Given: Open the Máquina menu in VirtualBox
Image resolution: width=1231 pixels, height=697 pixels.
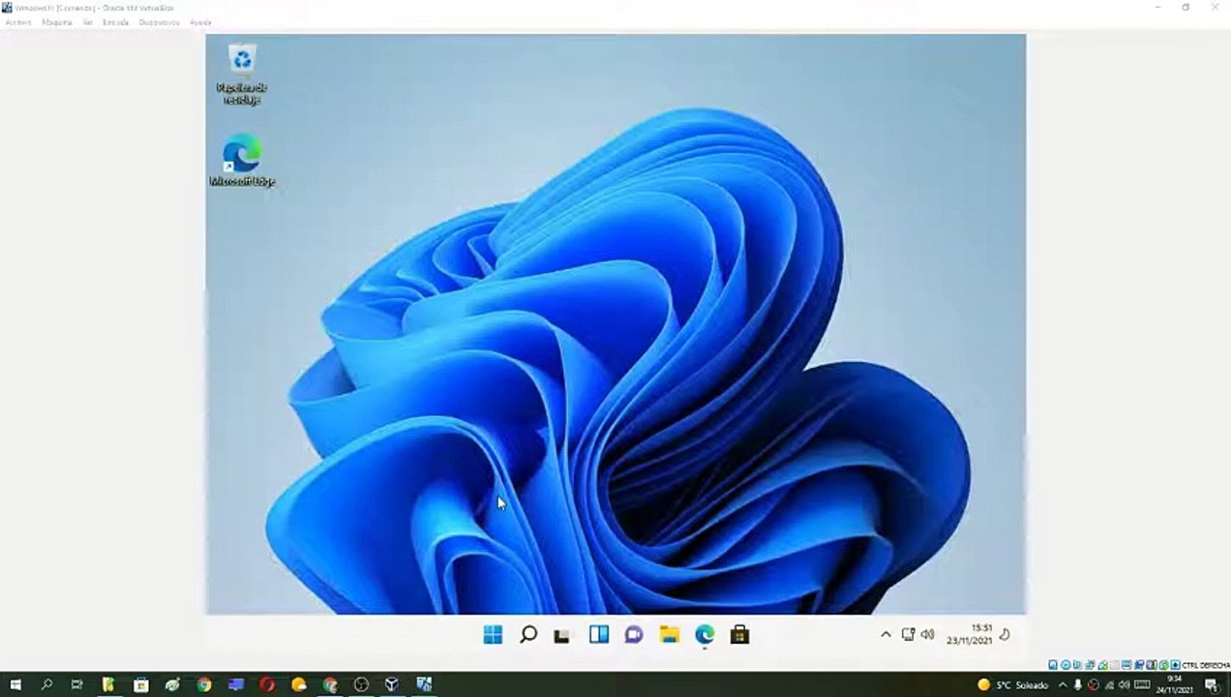Looking at the screenshot, I should pyautogui.click(x=57, y=22).
